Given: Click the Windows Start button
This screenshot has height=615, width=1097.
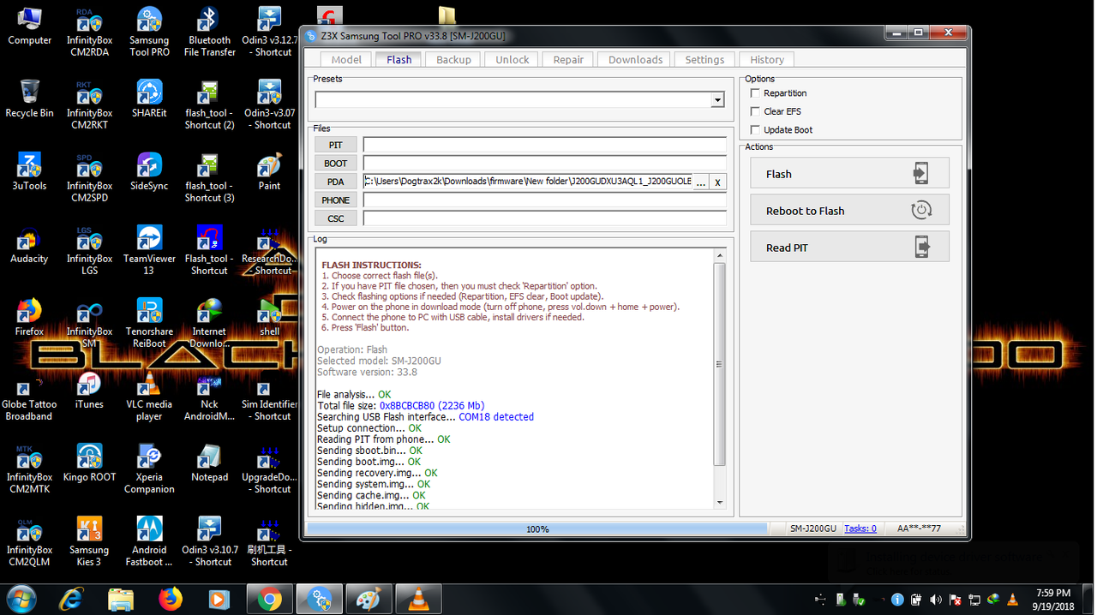Looking at the screenshot, I should (x=21, y=598).
